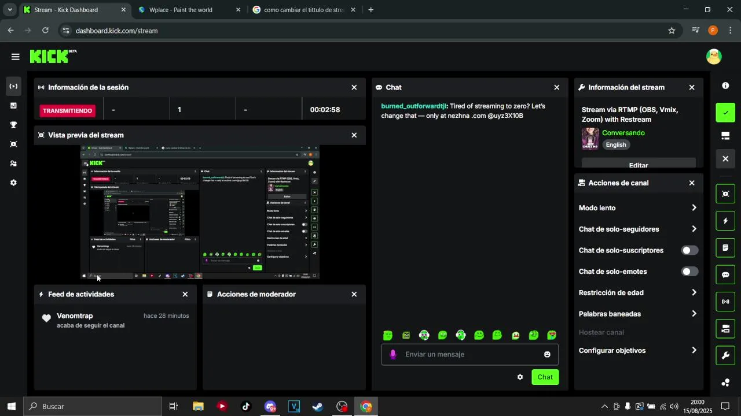The height and width of the screenshot is (416, 741).
Task: Click the green checkmark button in the right toolbar
Action: coord(725,113)
